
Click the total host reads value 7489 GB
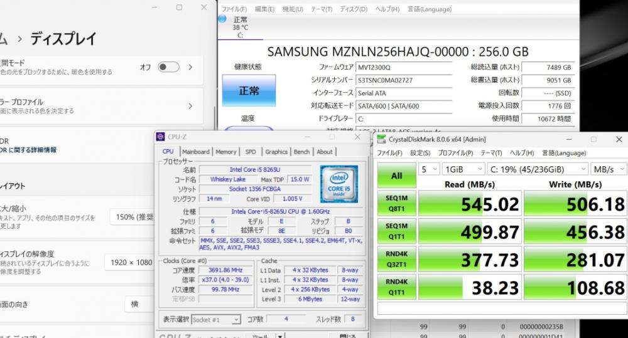click(x=548, y=68)
